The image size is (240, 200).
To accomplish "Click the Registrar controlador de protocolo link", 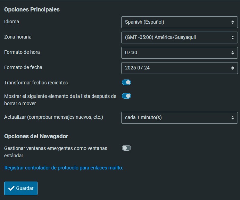I will point(64,168).
